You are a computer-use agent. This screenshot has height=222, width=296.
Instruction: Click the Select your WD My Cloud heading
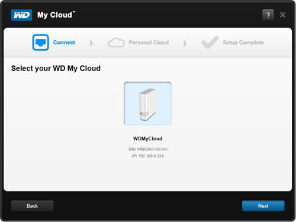click(56, 68)
